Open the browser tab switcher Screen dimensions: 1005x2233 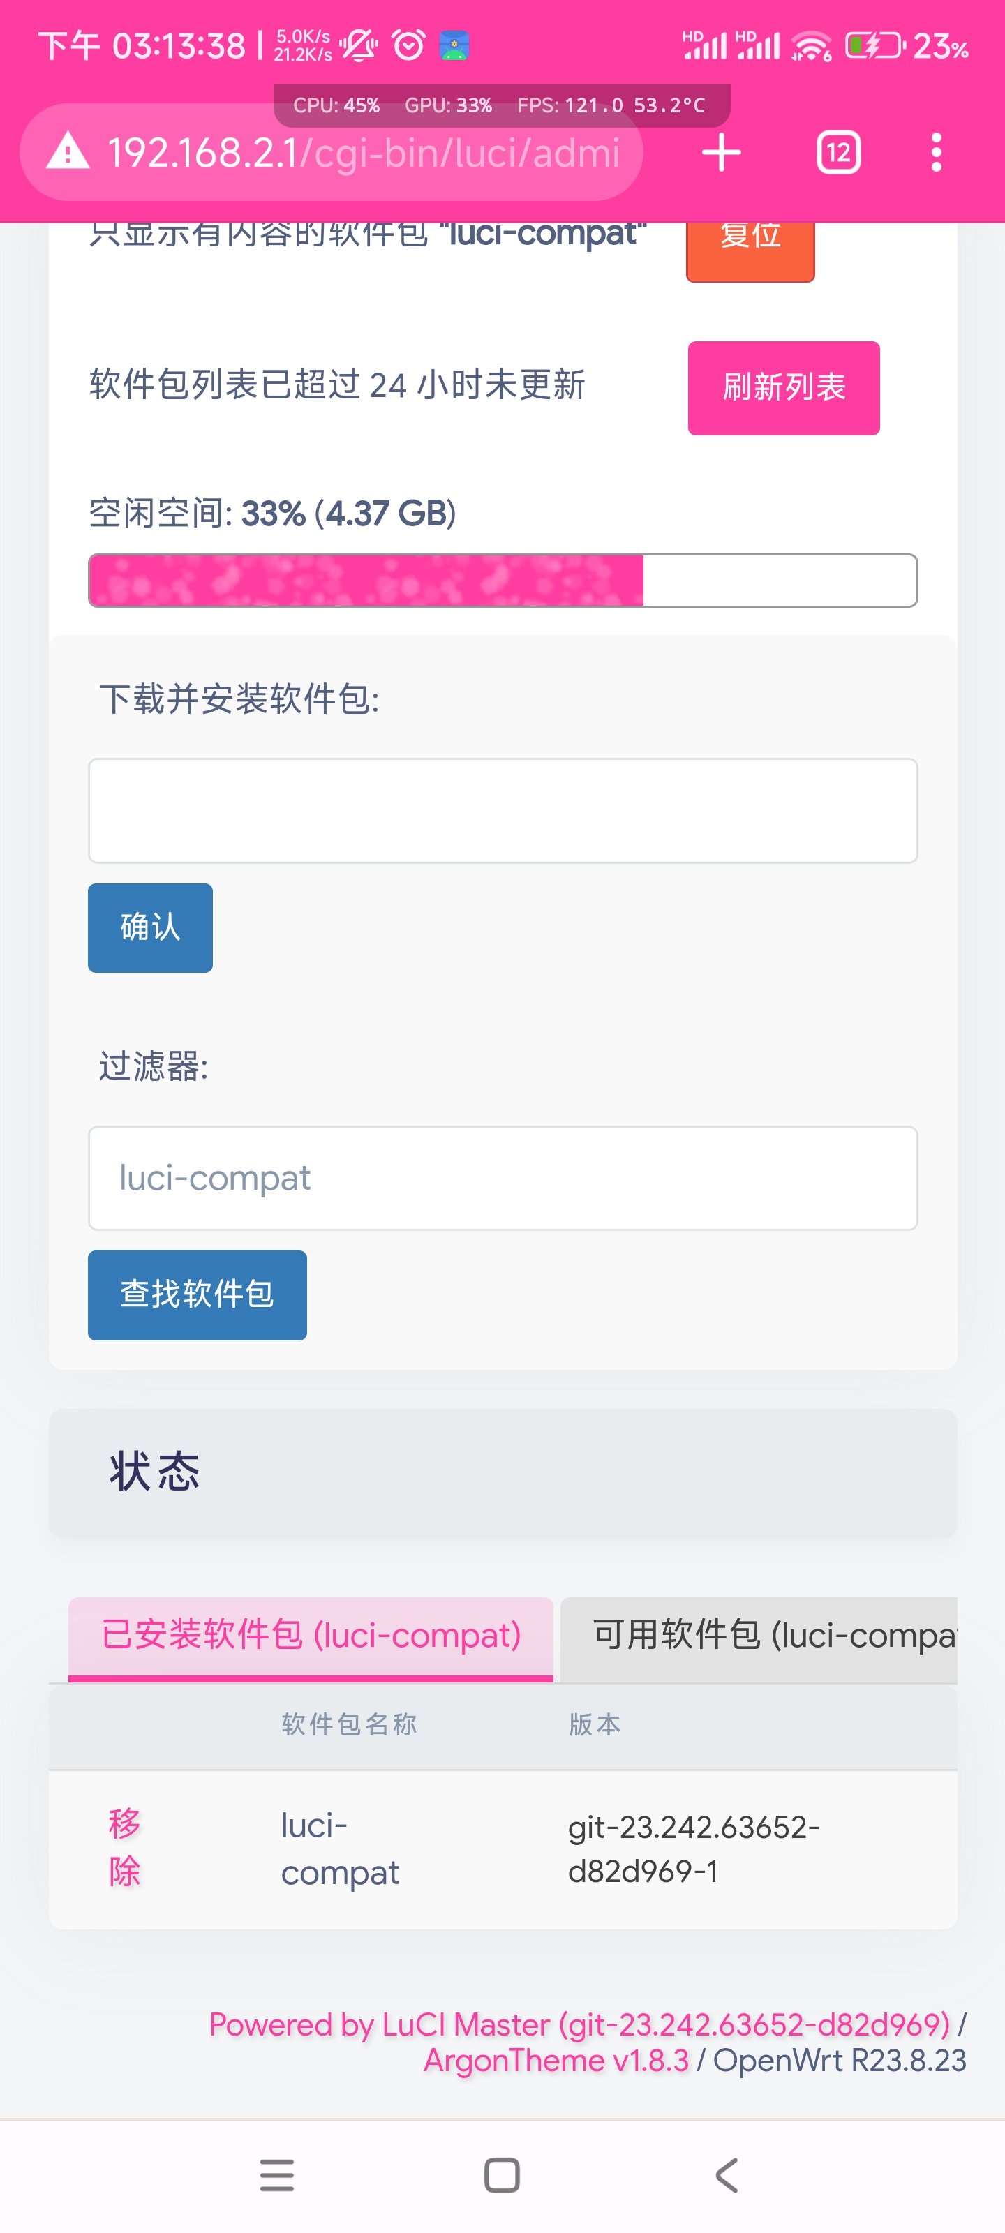click(x=837, y=151)
